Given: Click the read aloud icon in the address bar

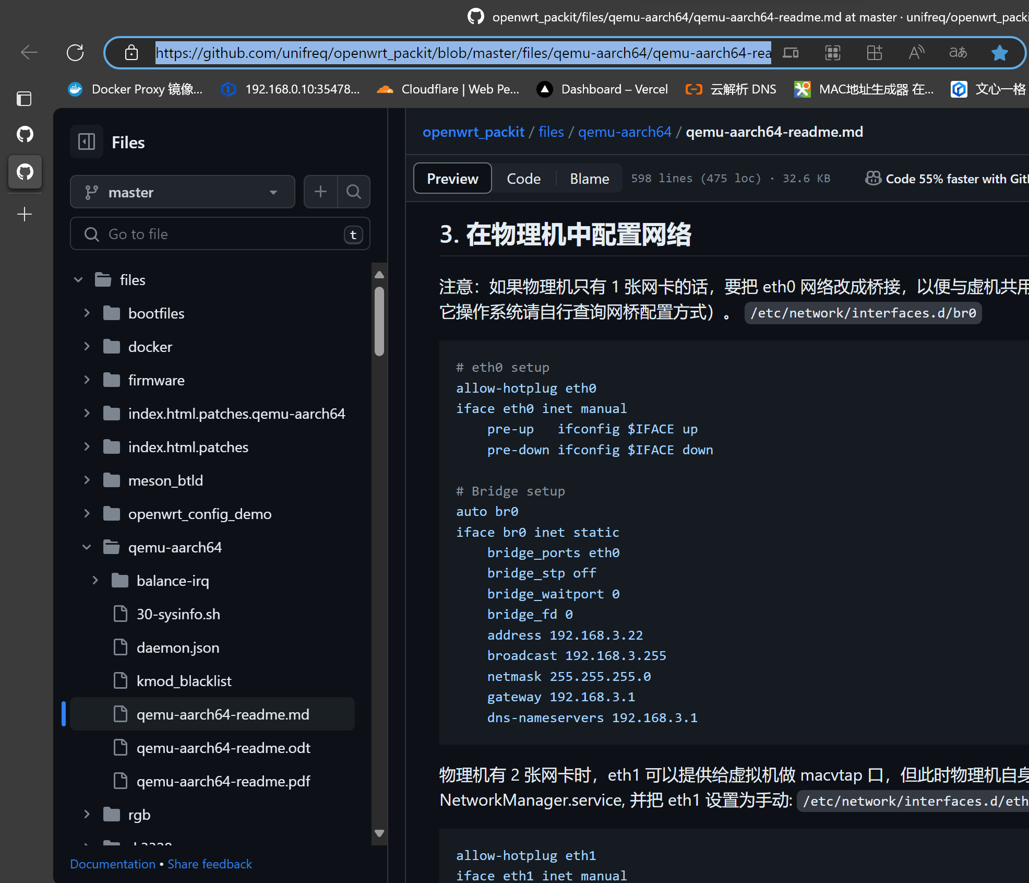Looking at the screenshot, I should [916, 52].
